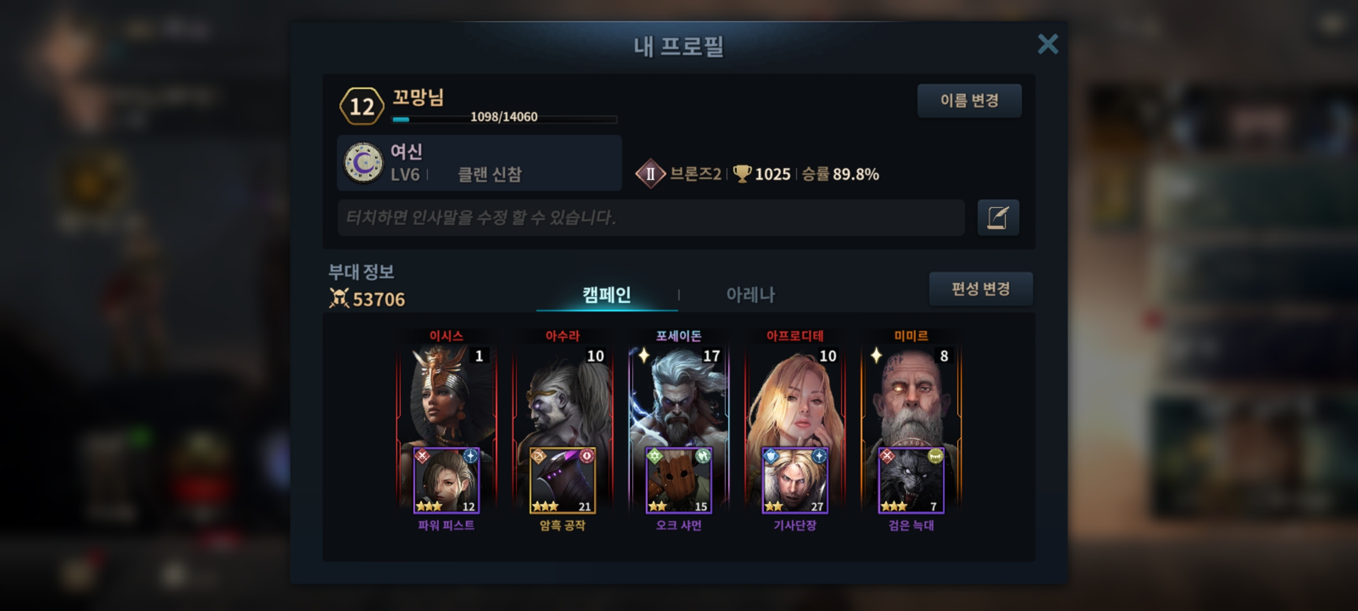Click the troop power crossed-swords icon
The width and height of the screenshot is (1358, 611).
tap(339, 298)
